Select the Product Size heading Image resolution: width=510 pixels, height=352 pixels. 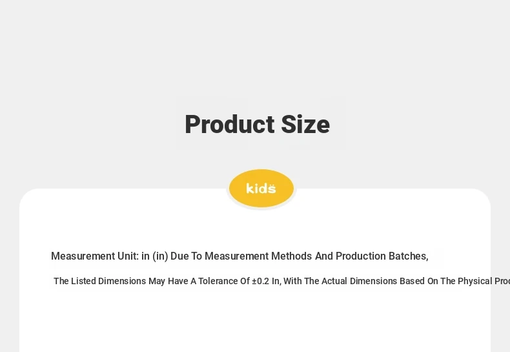tap(258, 124)
